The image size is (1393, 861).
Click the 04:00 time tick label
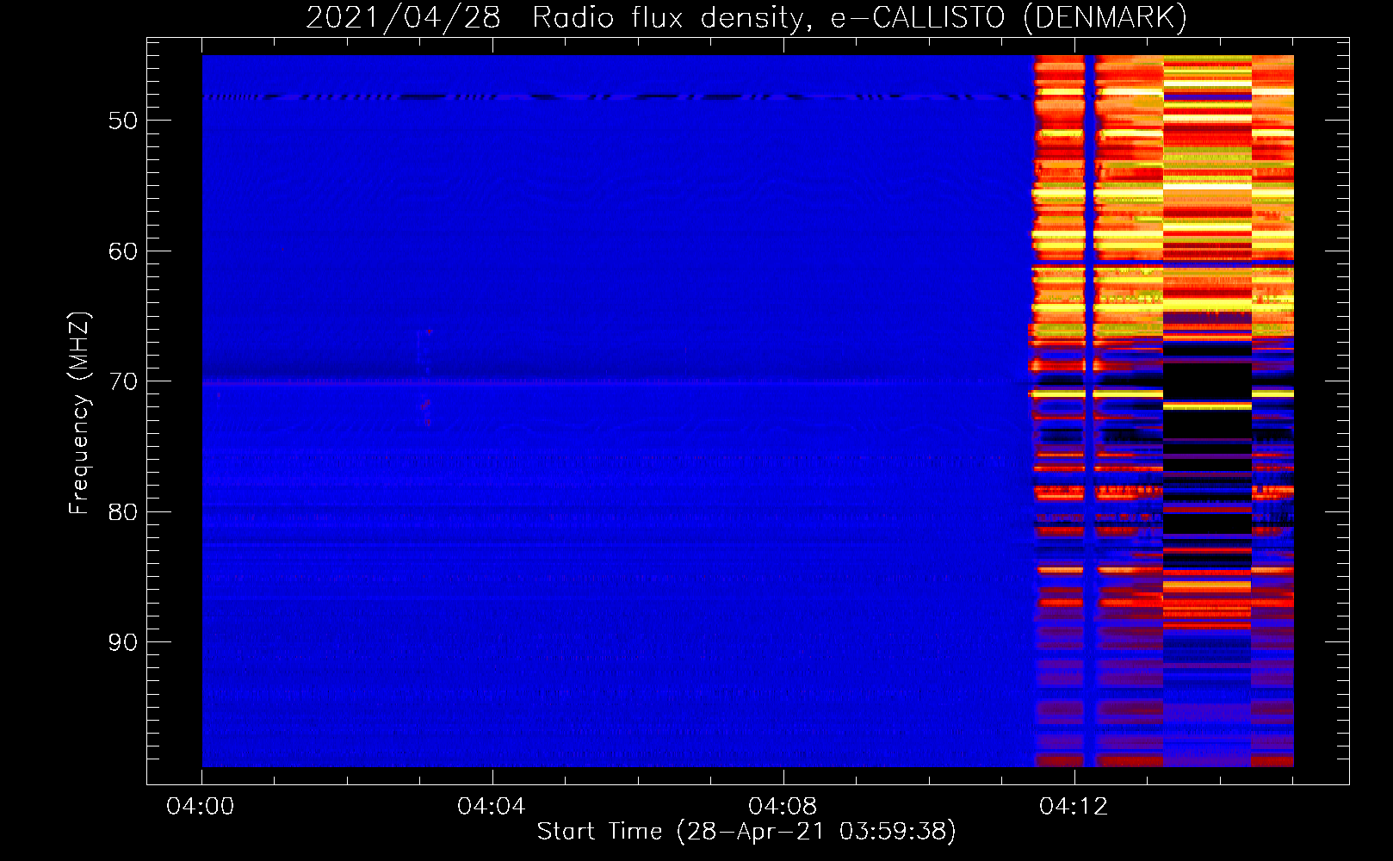201,806
